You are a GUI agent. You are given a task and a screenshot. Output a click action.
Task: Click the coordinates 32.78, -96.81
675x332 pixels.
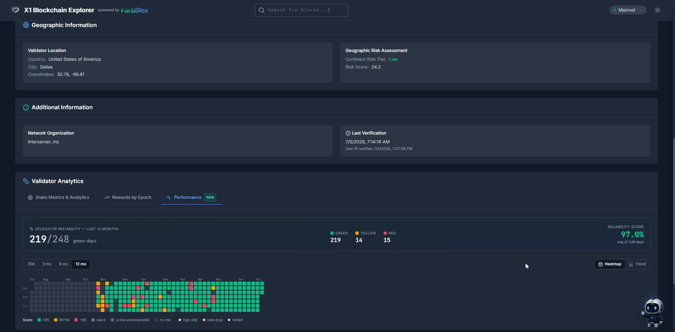click(71, 75)
